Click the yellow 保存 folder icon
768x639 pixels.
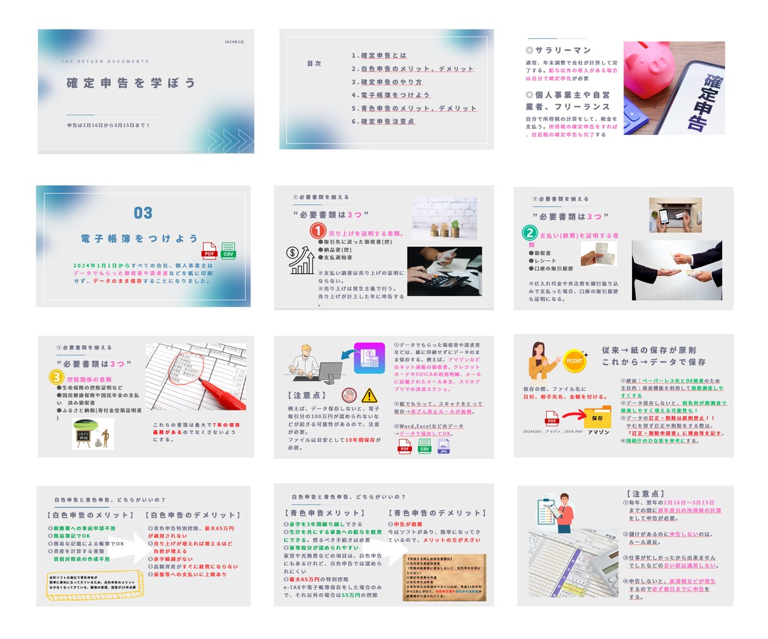(597, 417)
